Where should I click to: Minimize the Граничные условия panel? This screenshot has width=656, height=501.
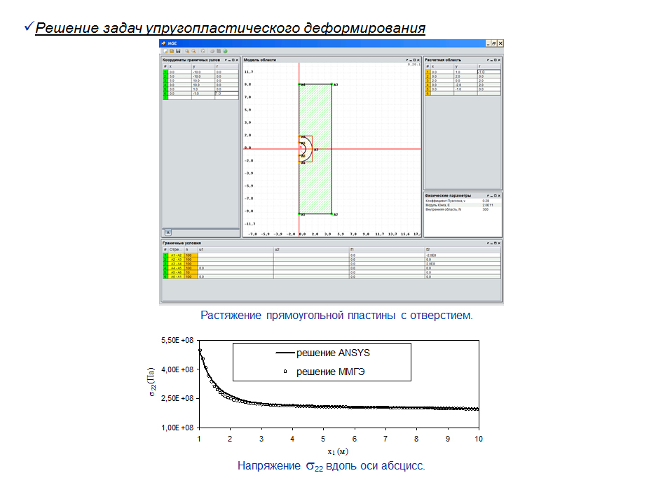pos(491,244)
